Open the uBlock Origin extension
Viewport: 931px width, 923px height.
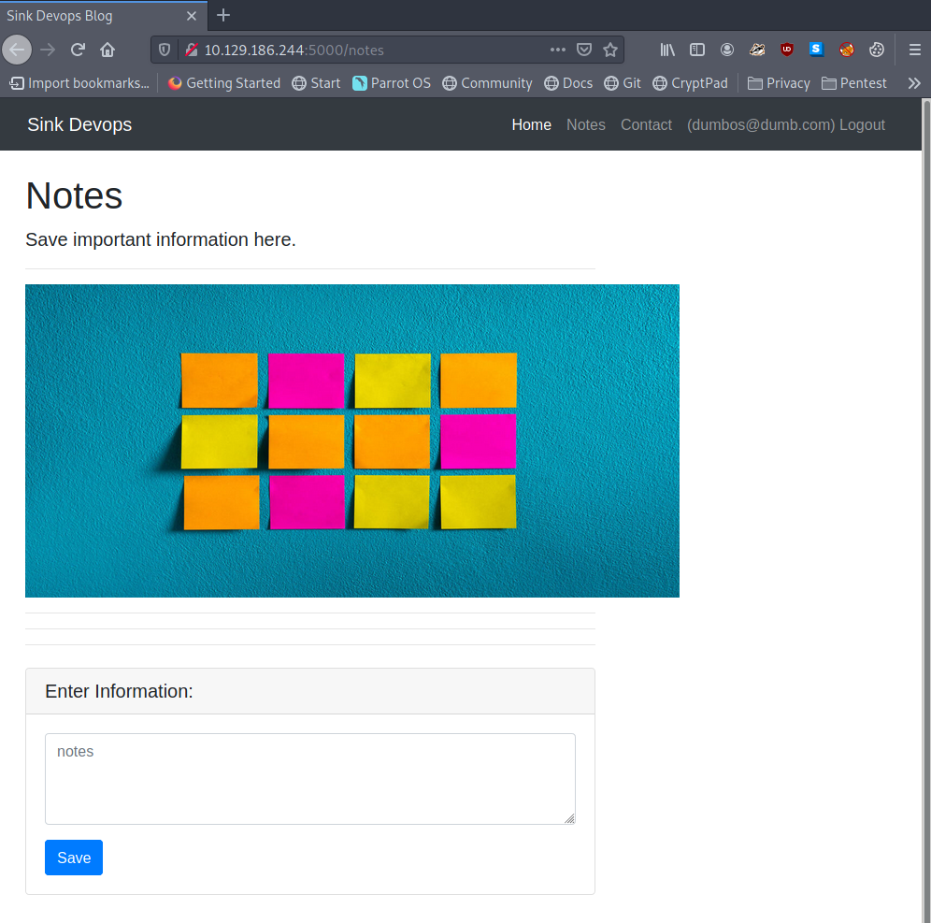coord(787,50)
